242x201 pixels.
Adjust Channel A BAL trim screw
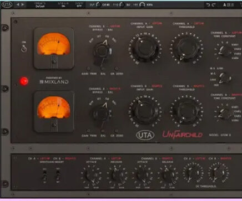[103, 69]
